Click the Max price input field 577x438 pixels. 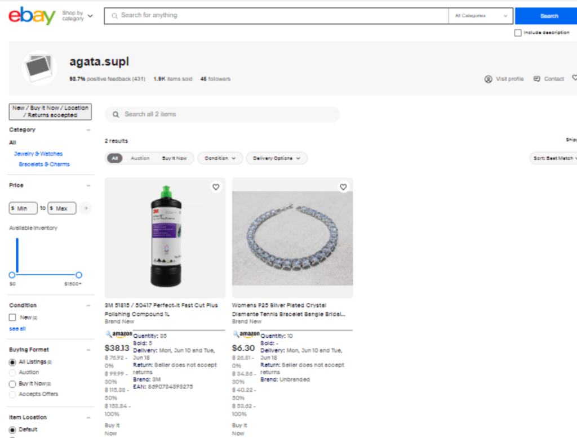62,208
